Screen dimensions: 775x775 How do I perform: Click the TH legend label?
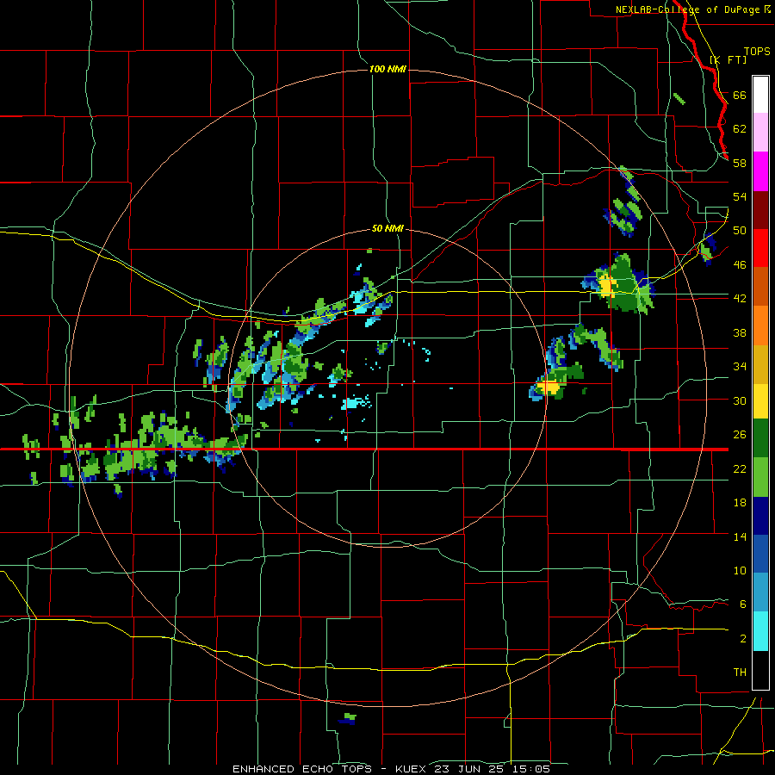(740, 672)
